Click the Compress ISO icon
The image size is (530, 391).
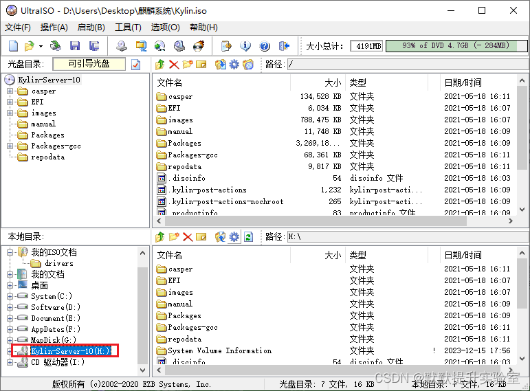click(x=141, y=45)
